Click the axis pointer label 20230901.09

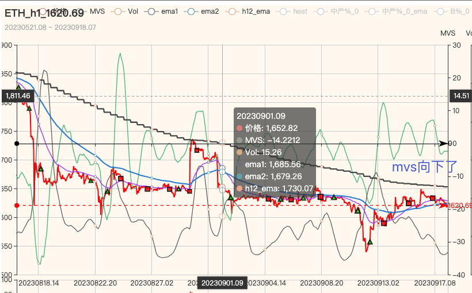[222, 283]
